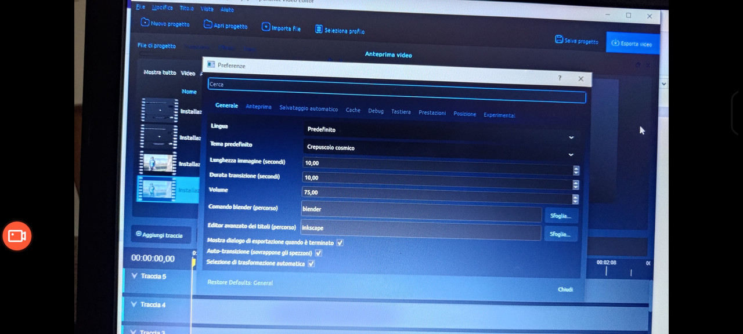Viewport: 743px width, 334px height.
Task: Click the yellow timeline playhead marker
Action: pyautogui.click(x=194, y=262)
